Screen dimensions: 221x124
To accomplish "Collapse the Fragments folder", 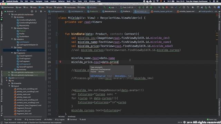I will pyautogui.click(x=12, y=53).
